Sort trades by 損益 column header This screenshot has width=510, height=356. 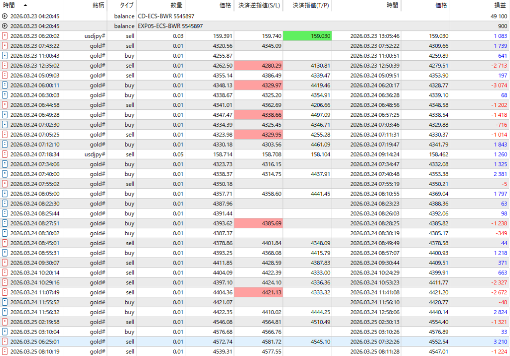pos(499,5)
